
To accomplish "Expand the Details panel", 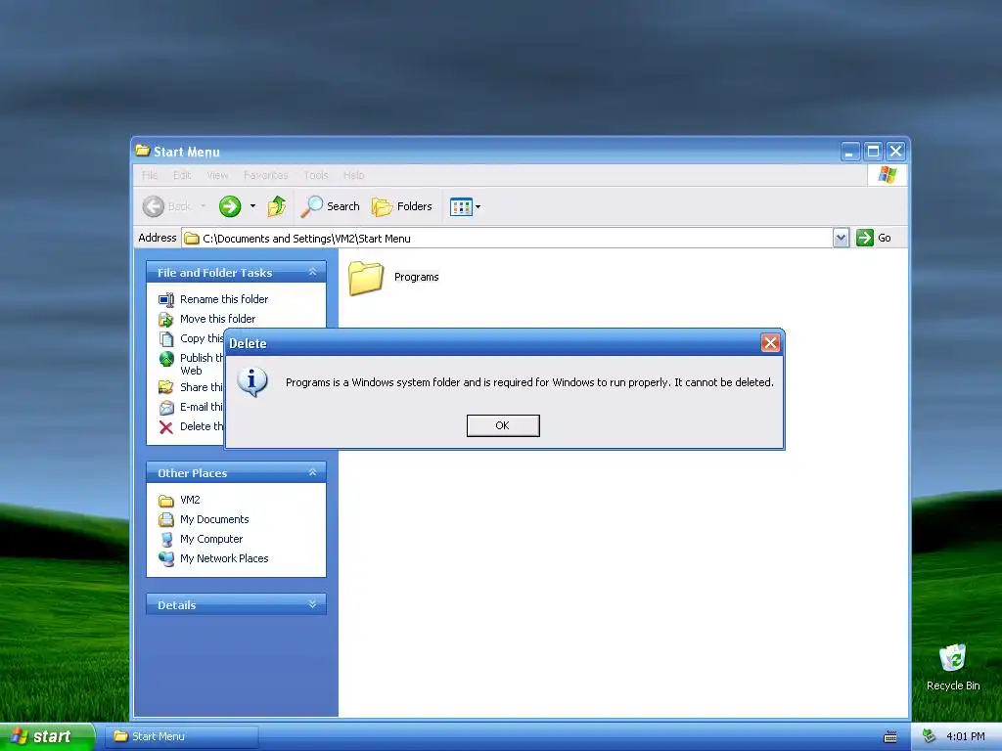I will 312,604.
